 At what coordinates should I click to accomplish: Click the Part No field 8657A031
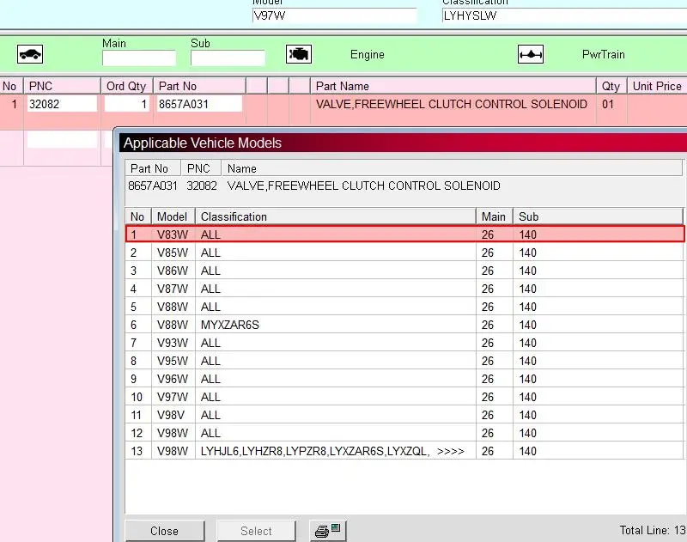[199, 104]
